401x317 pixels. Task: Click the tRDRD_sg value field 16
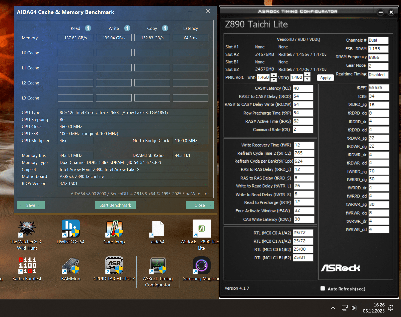[379, 105]
